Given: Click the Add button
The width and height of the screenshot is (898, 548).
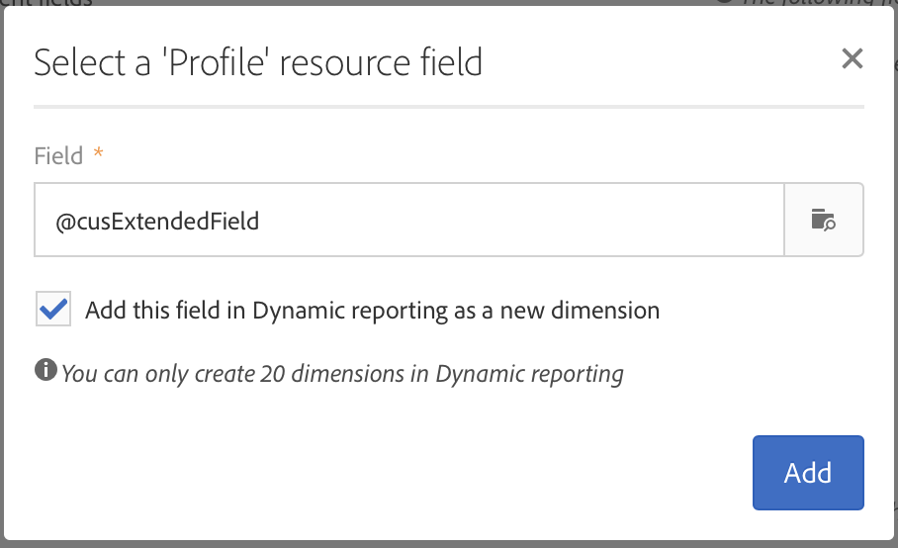Looking at the screenshot, I should 807,472.
